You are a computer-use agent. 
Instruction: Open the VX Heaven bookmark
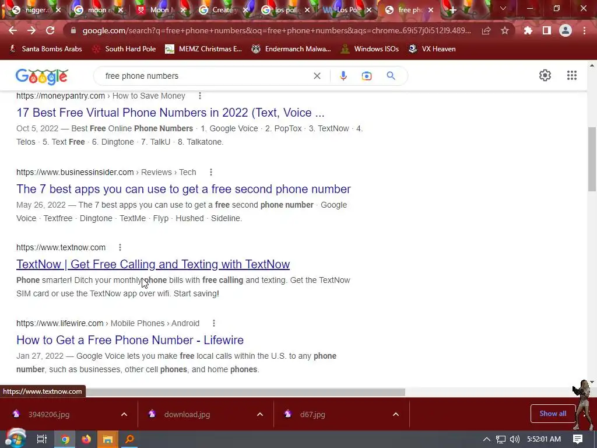click(432, 49)
